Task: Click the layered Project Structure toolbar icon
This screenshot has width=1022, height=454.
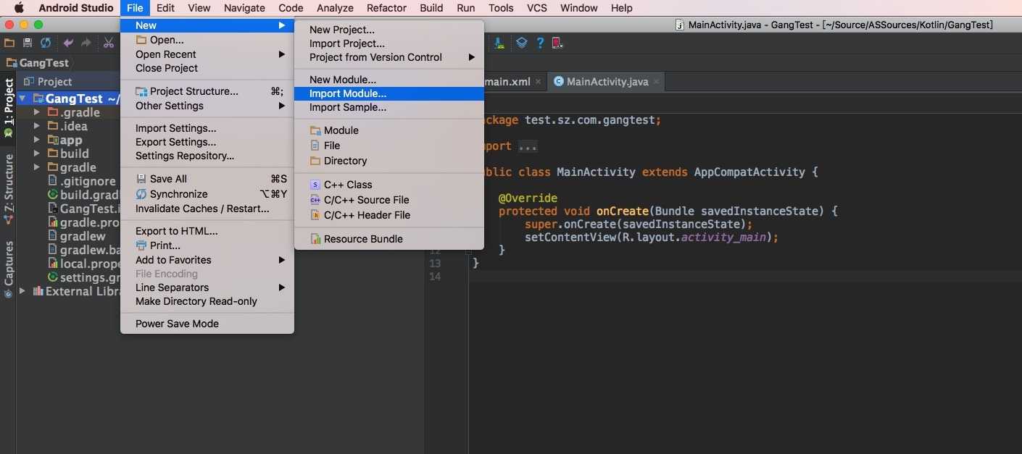Action: point(521,43)
